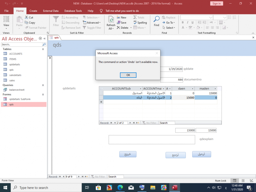Sort records Descending
This screenshot has height=192, width=256.
(x=70, y=23)
